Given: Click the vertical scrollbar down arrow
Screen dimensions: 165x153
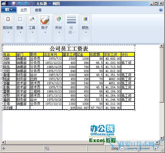Looking at the screenshot, I should point(161,138).
